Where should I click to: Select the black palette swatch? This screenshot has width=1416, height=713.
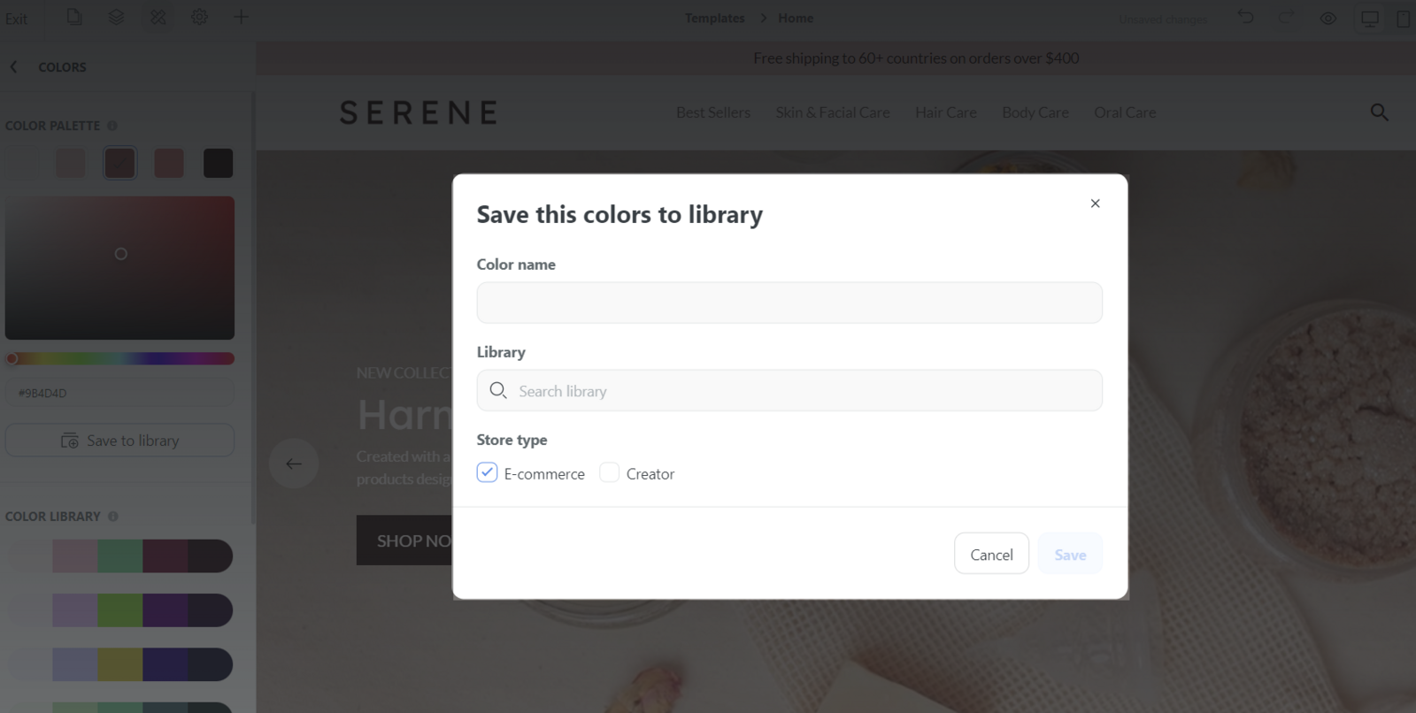pos(218,163)
